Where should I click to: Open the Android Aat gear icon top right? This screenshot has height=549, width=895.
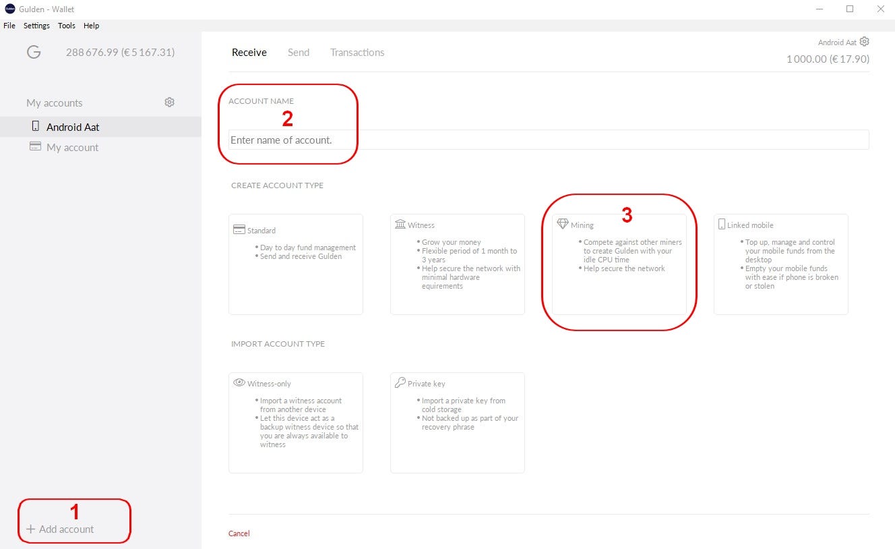pyautogui.click(x=864, y=42)
